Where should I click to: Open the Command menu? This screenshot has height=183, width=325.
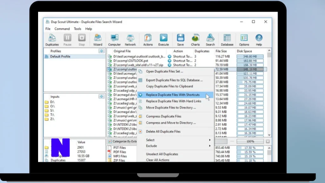pos(62,29)
